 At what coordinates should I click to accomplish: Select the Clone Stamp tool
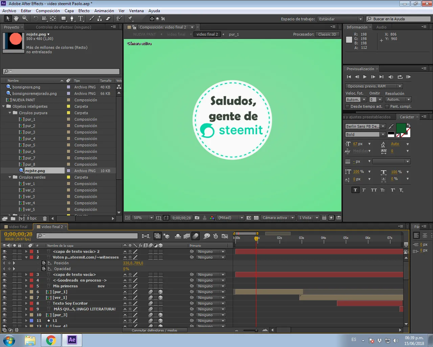[100, 18]
